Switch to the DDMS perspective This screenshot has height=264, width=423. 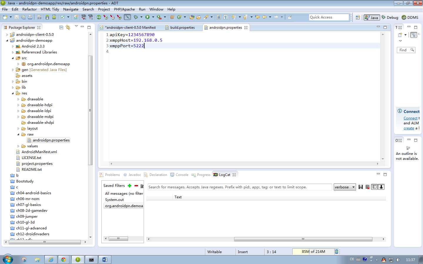(410, 18)
